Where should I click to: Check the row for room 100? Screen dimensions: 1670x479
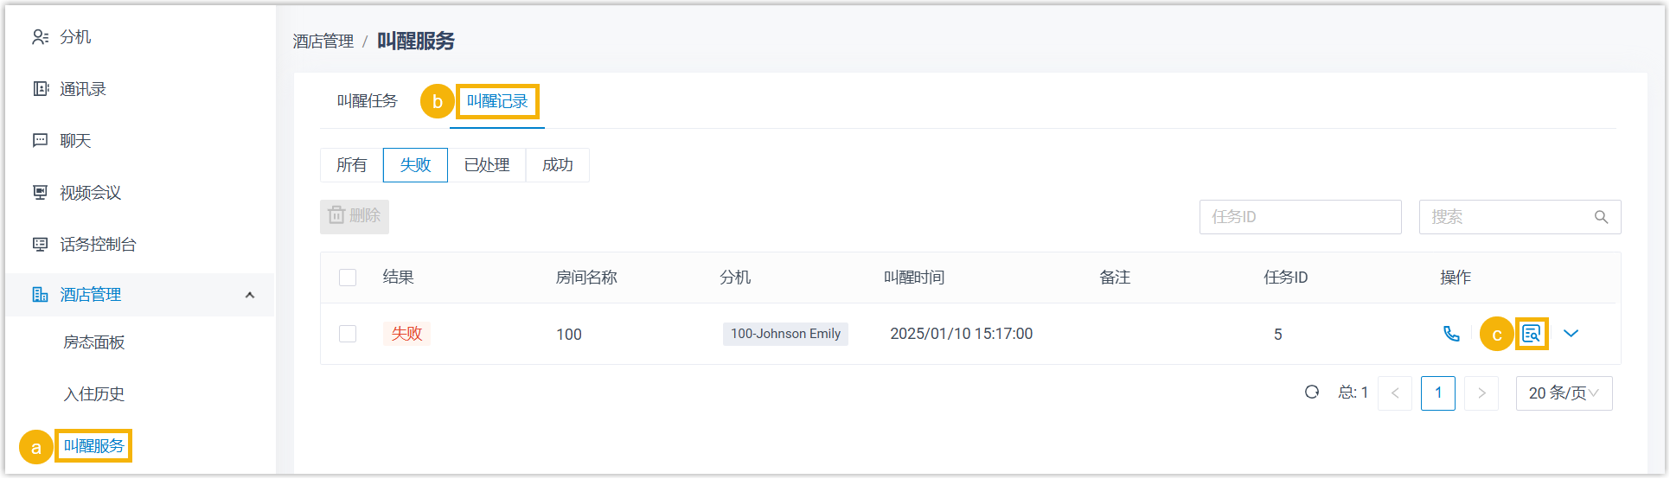point(348,334)
